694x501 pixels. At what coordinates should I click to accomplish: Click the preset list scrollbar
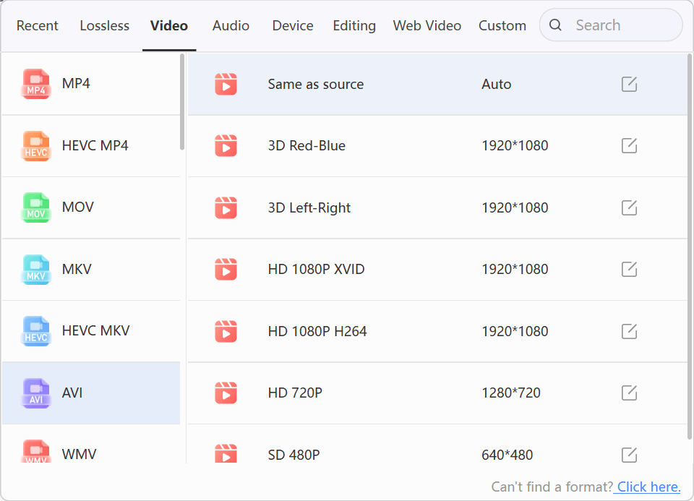690,247
